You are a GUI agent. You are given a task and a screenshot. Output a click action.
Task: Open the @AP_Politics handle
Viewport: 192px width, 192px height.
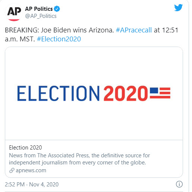41,16
